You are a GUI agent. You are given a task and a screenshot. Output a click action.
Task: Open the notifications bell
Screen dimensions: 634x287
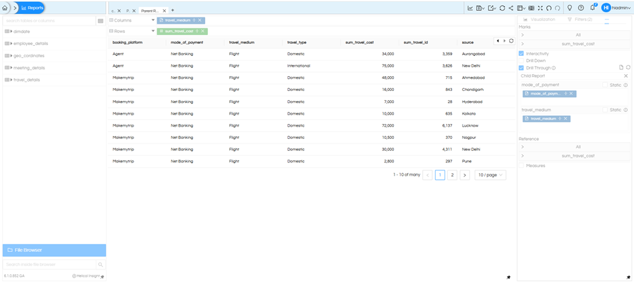(x=592, y=8)
